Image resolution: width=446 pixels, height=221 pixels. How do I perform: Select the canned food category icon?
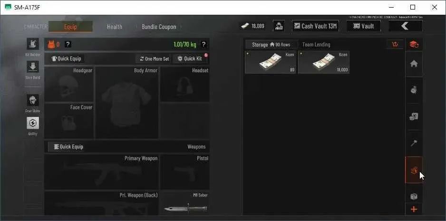(x=414, y=116)
